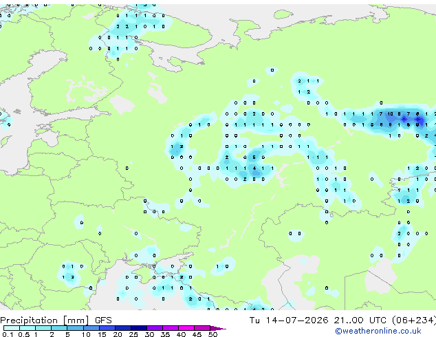Select the arrow tip above 50 mm
436x337 pixels.
(218, 328)
